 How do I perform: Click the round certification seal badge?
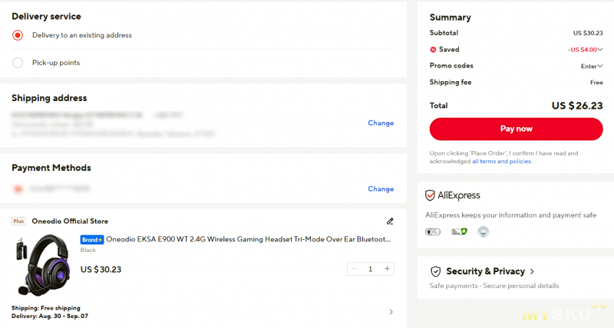pos(484,232)
